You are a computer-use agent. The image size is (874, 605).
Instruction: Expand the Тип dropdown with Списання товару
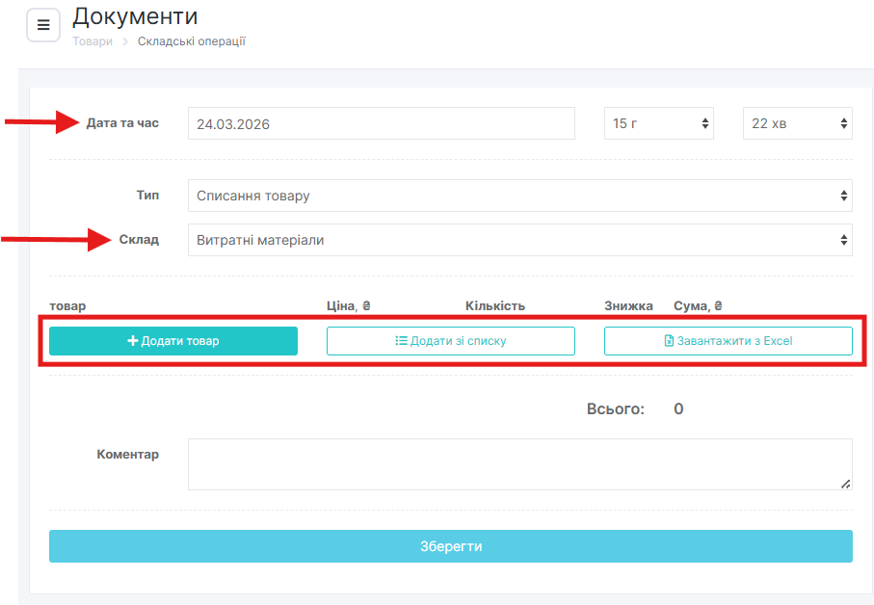tap(519, 196)
